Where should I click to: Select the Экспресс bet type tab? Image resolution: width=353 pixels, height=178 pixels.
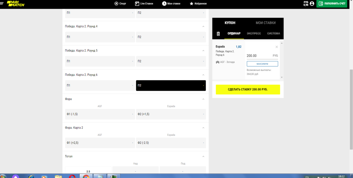[x=254, y=34]
